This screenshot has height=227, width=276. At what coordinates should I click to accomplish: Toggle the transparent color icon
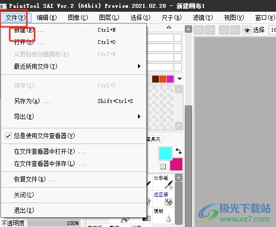coord(163,166)
